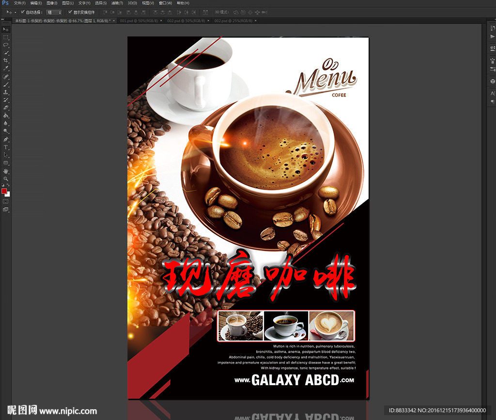Select the Brush tool

click(x=6, y=84)
